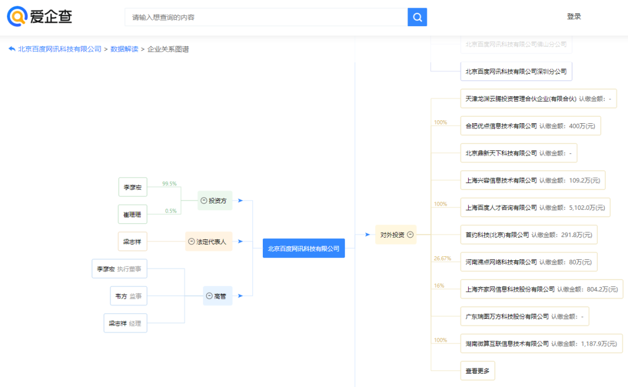Image resolution: width=628 pixels, height=387 pixels.
Task: Open 数据解读 breadcrumb link
Action: coord(124,49)
